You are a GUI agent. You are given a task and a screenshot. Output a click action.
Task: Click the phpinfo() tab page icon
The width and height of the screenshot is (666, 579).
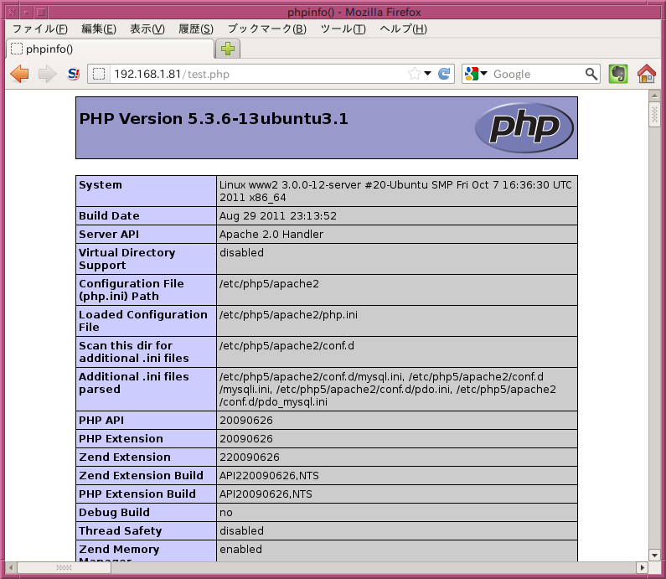click(x=17, y=49)
